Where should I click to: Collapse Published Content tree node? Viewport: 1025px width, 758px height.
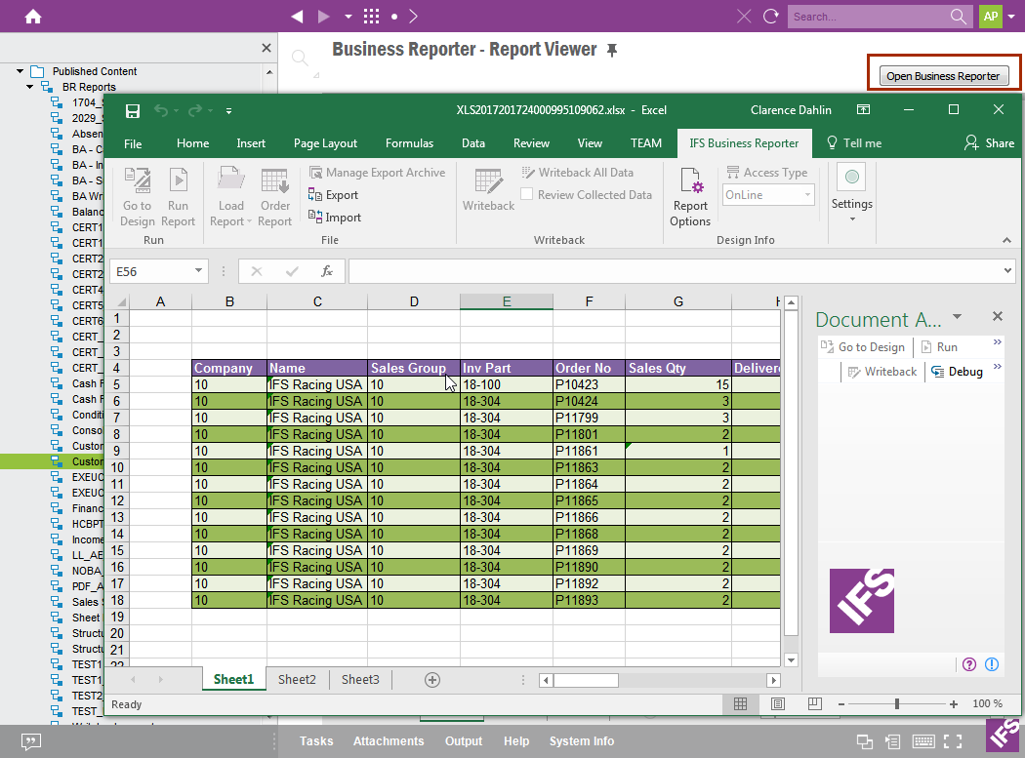[20, 71]
